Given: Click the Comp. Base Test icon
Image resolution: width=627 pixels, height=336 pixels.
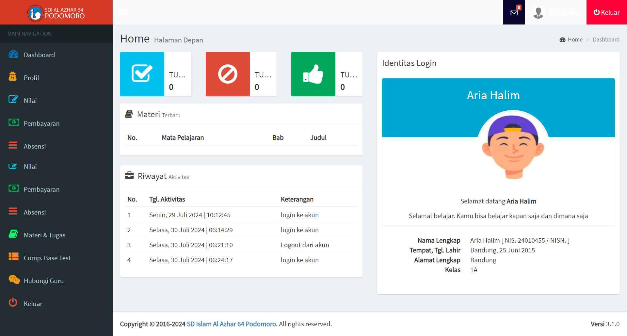Looking at the screenshot, I should pyautogui.click(x=13, y=257).
